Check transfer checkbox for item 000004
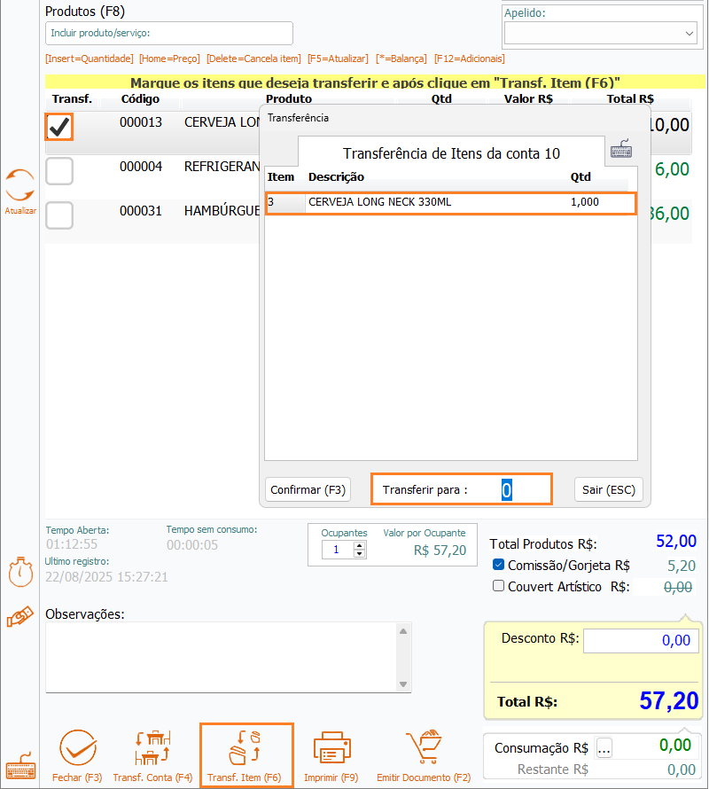 59,170
